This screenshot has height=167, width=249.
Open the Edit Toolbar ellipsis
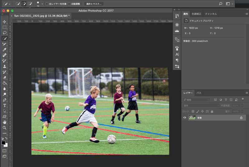pyautogui.click(x=4, y=133)
